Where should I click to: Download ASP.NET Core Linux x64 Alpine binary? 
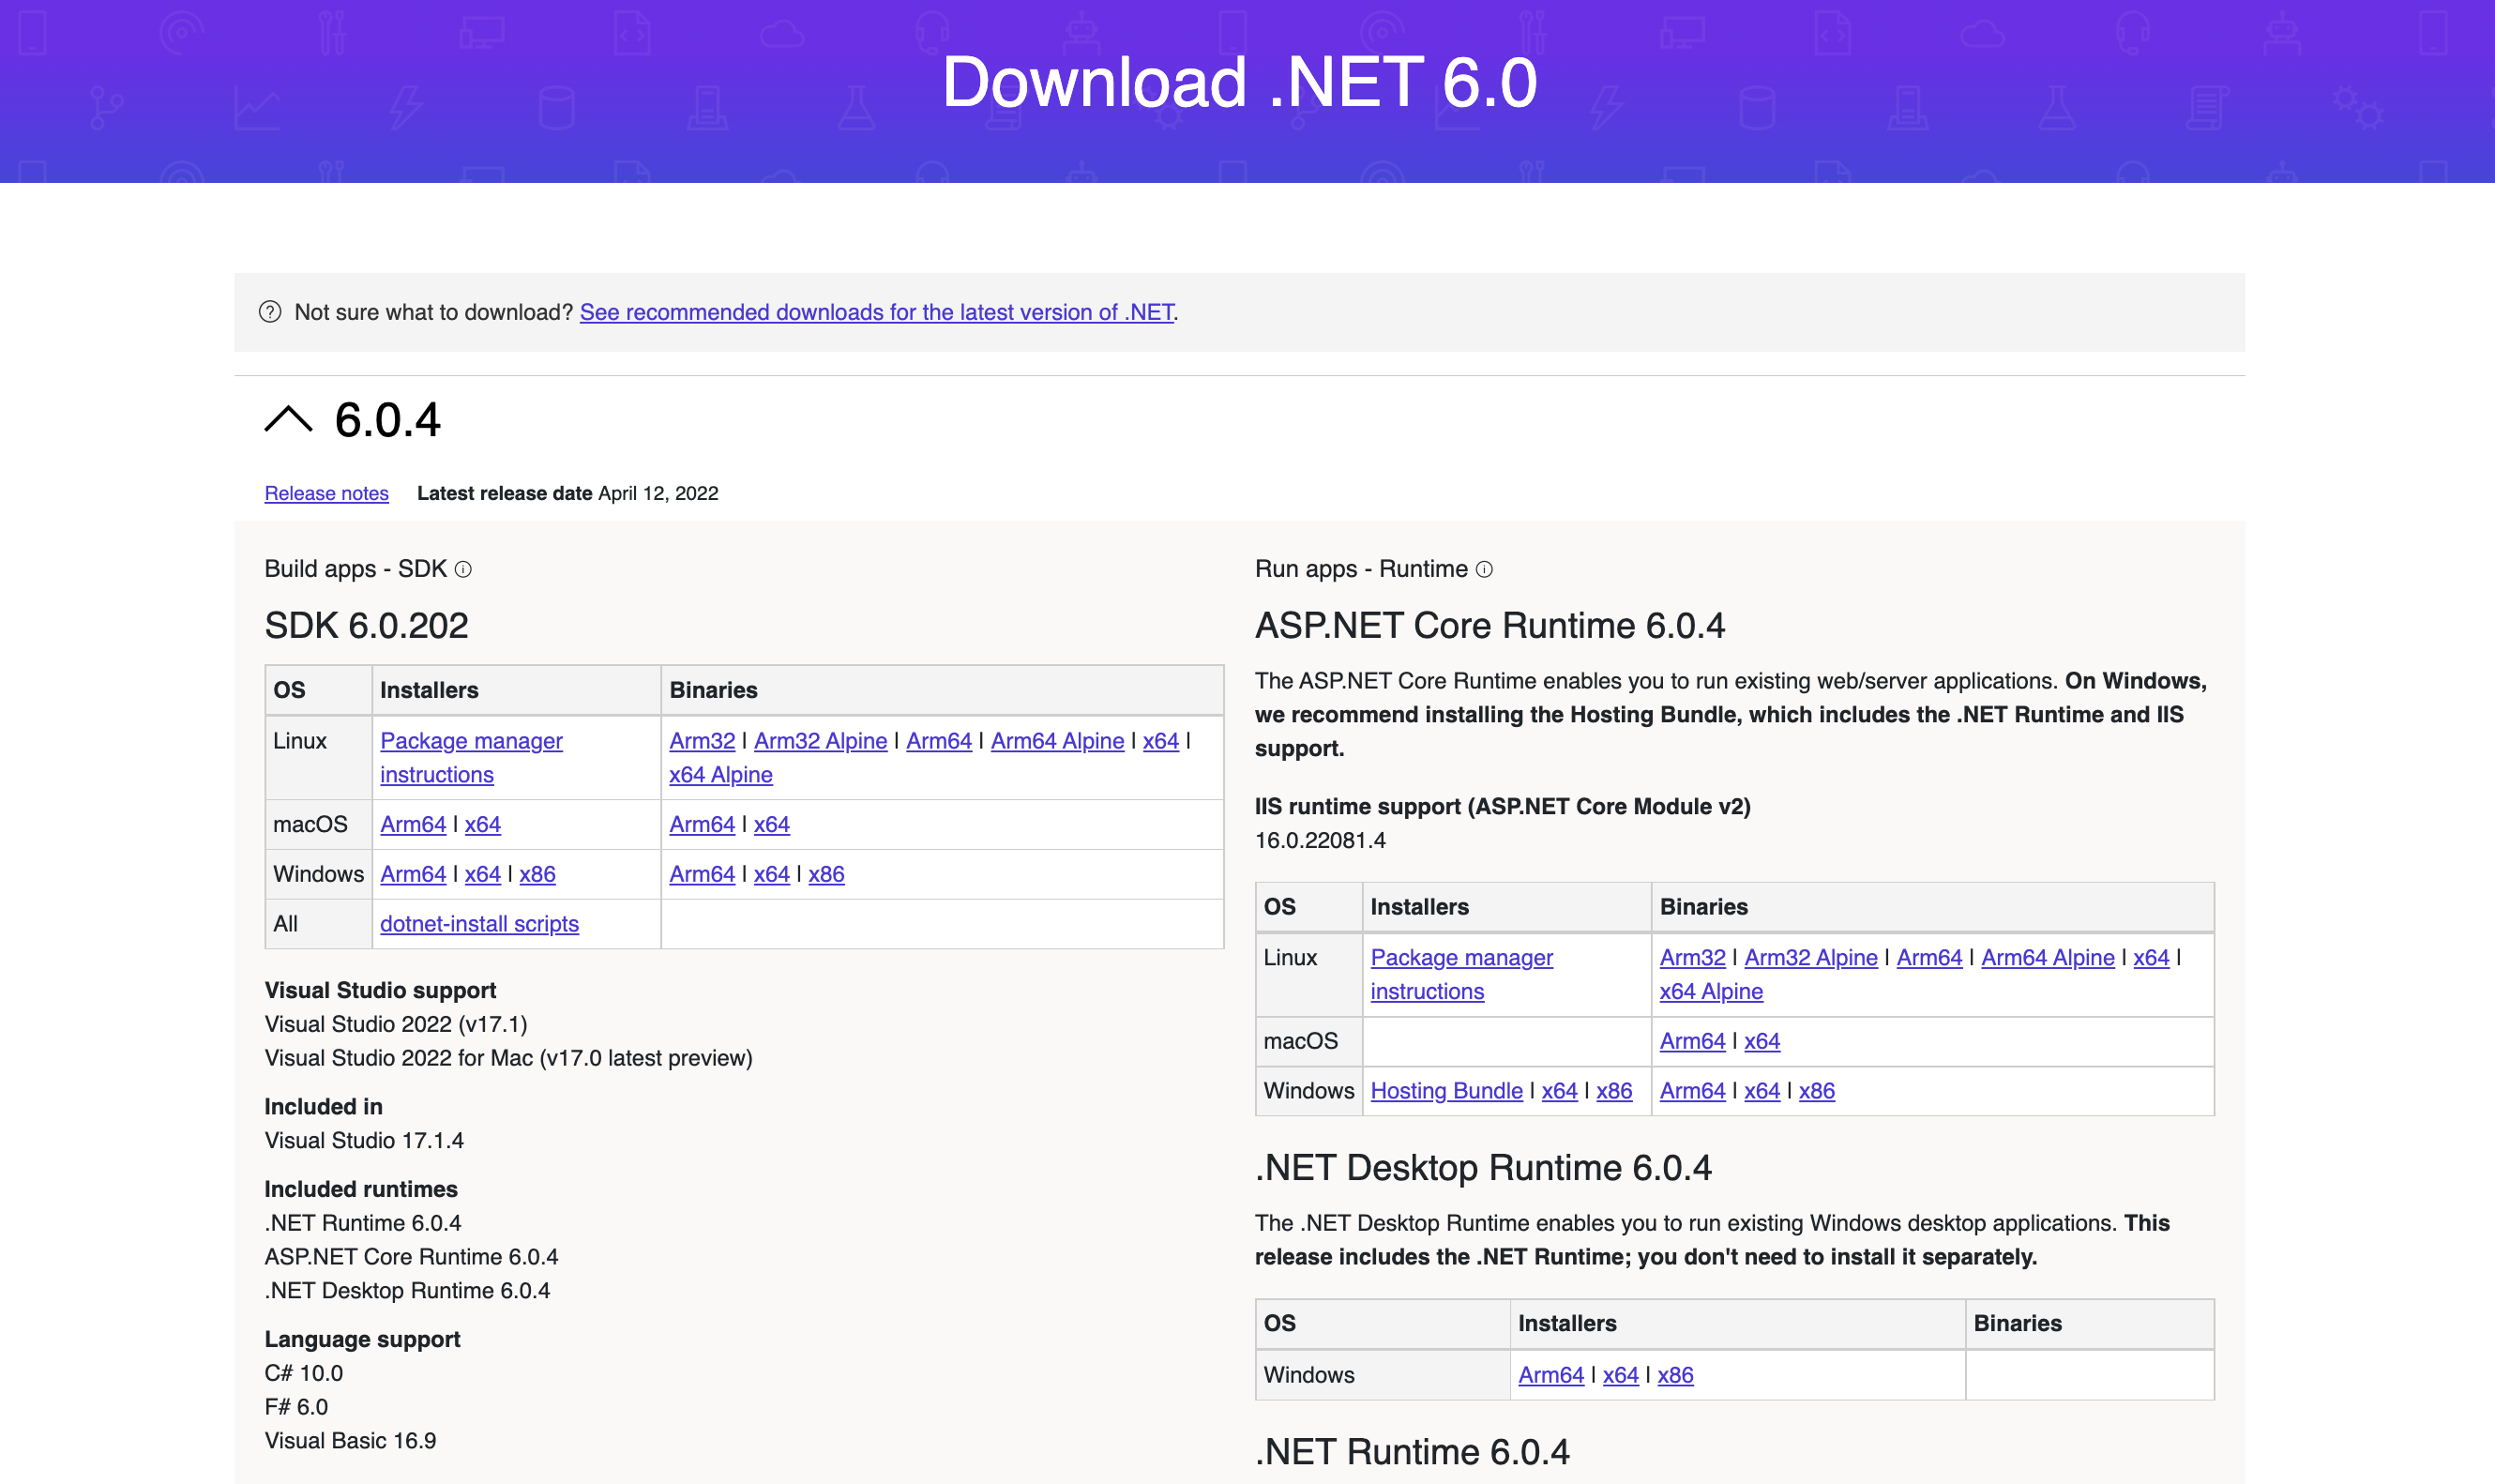(1711, 991)
